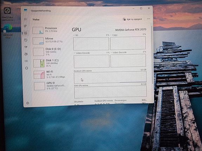
Task: Open Microsoft Edge desktop shortcut
Action: pyautogui.click(x=8, y=31)
